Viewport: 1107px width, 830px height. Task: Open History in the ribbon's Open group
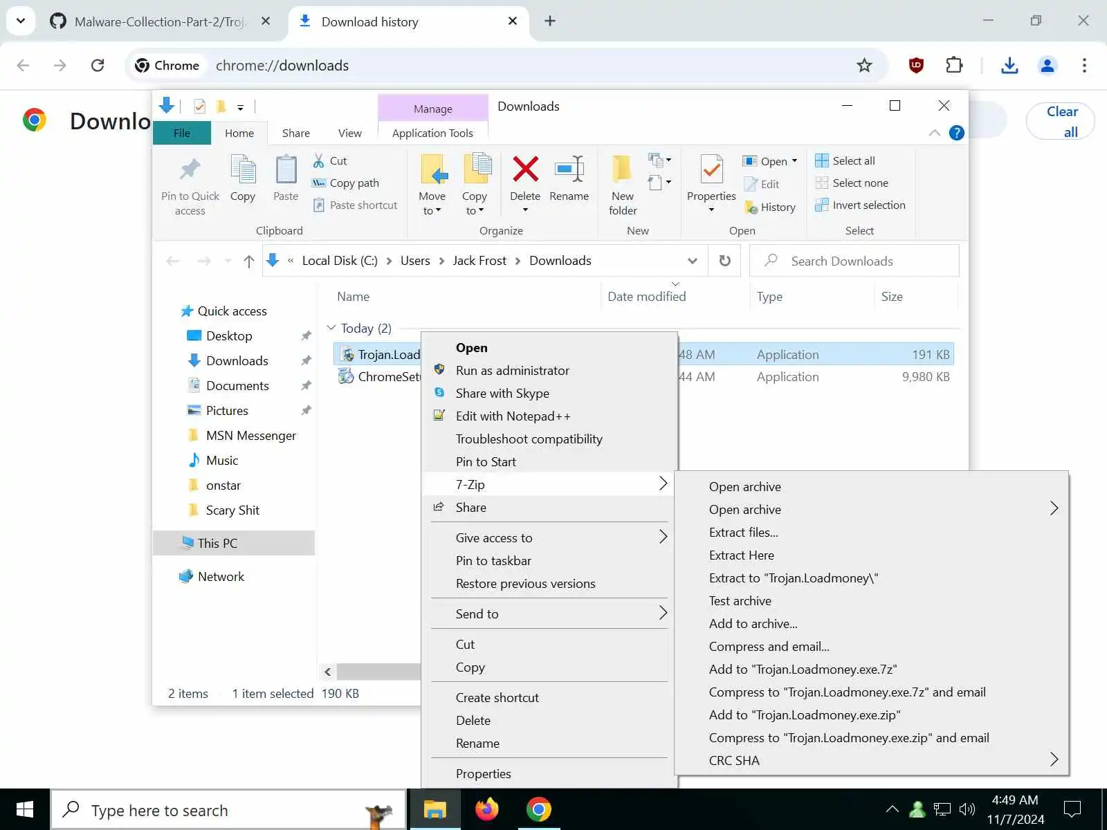[770, 207]
